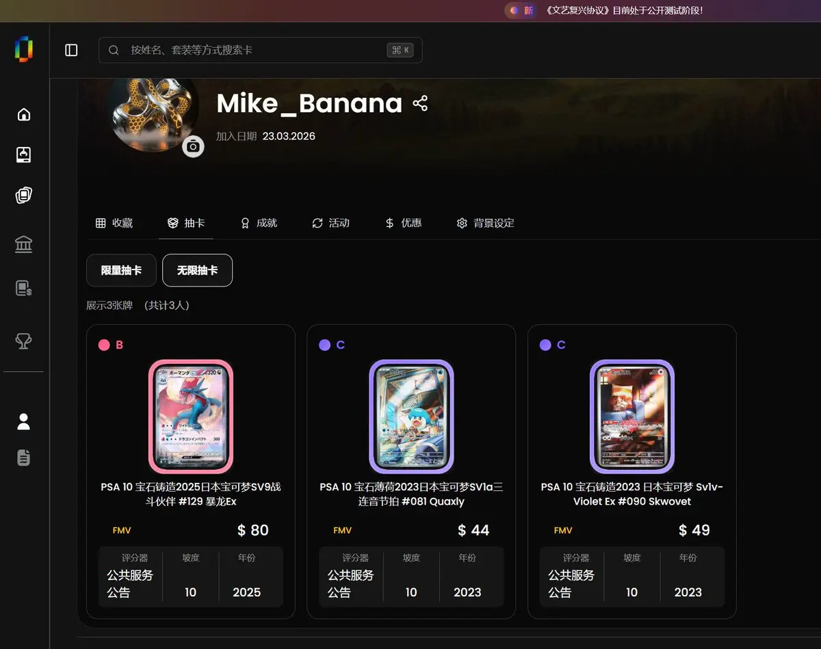
Task: Click the 文艺复兴协议 announcement banner link
Action: coord(624,10)
